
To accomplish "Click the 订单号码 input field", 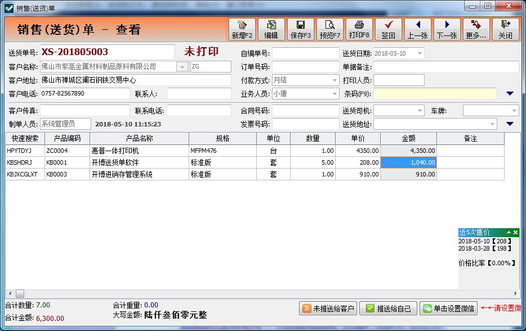I will point(306,67).
